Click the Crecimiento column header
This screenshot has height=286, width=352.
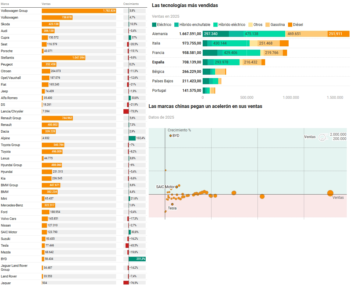coord(131,4)
